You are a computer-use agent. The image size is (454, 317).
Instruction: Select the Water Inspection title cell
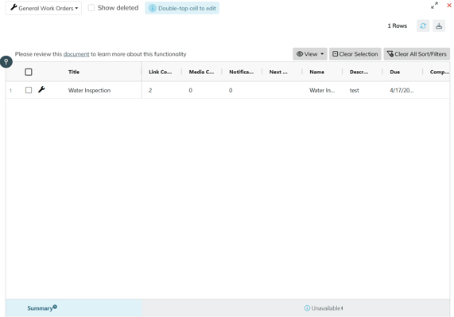click(90, 91)
